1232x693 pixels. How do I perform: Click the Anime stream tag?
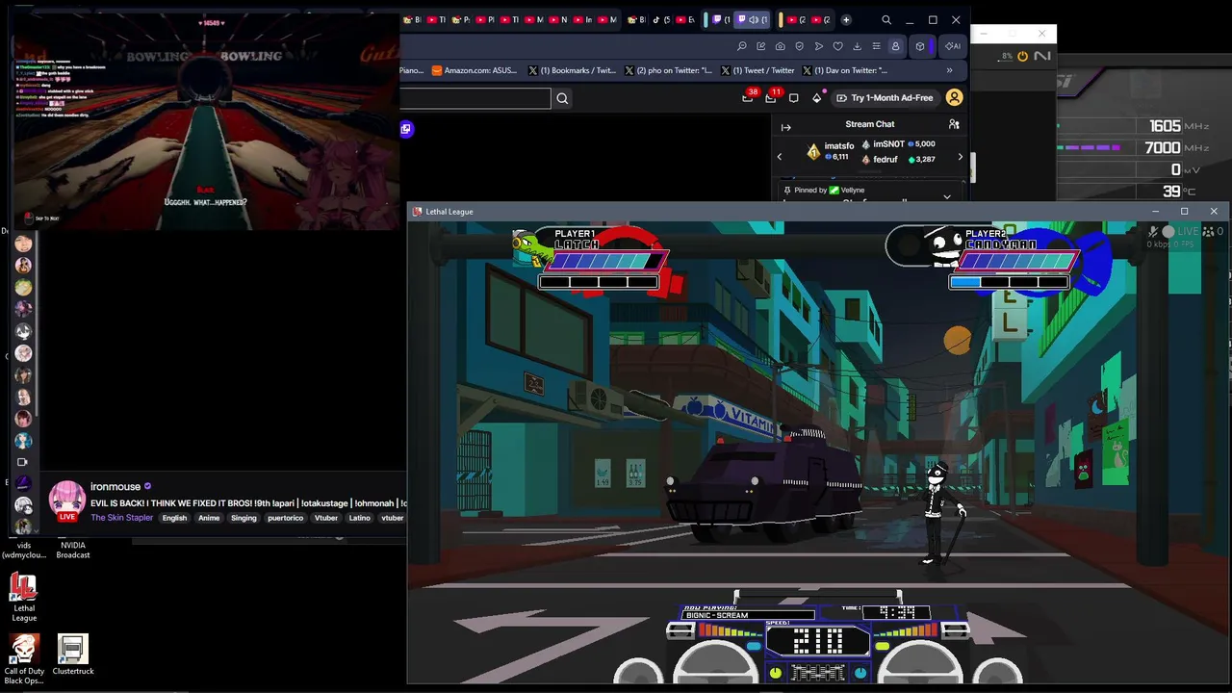pos(209,518)
